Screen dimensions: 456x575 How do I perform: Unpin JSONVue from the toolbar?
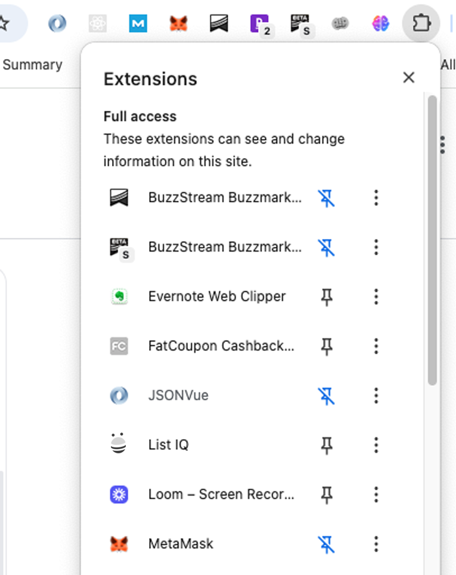point(326,395)
